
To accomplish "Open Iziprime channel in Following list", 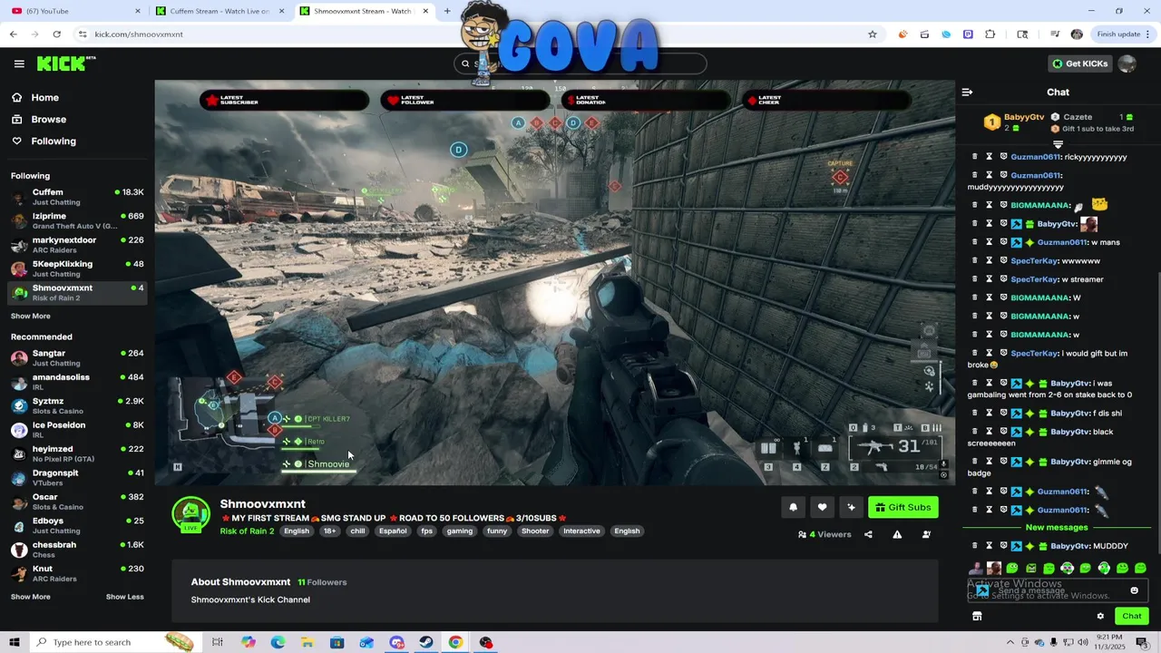I will 76,220.
